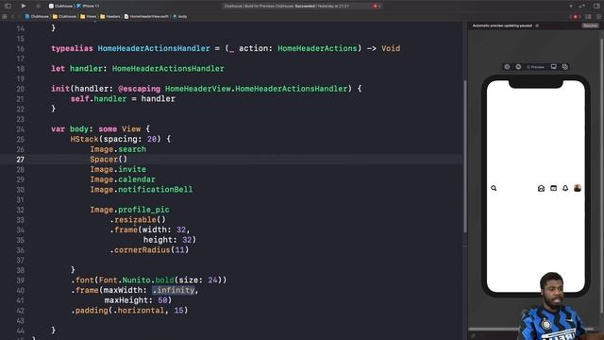The width and height of the screenshot is (604, 340).
Task: Click the Stop build button
Action: pos(38,6)
